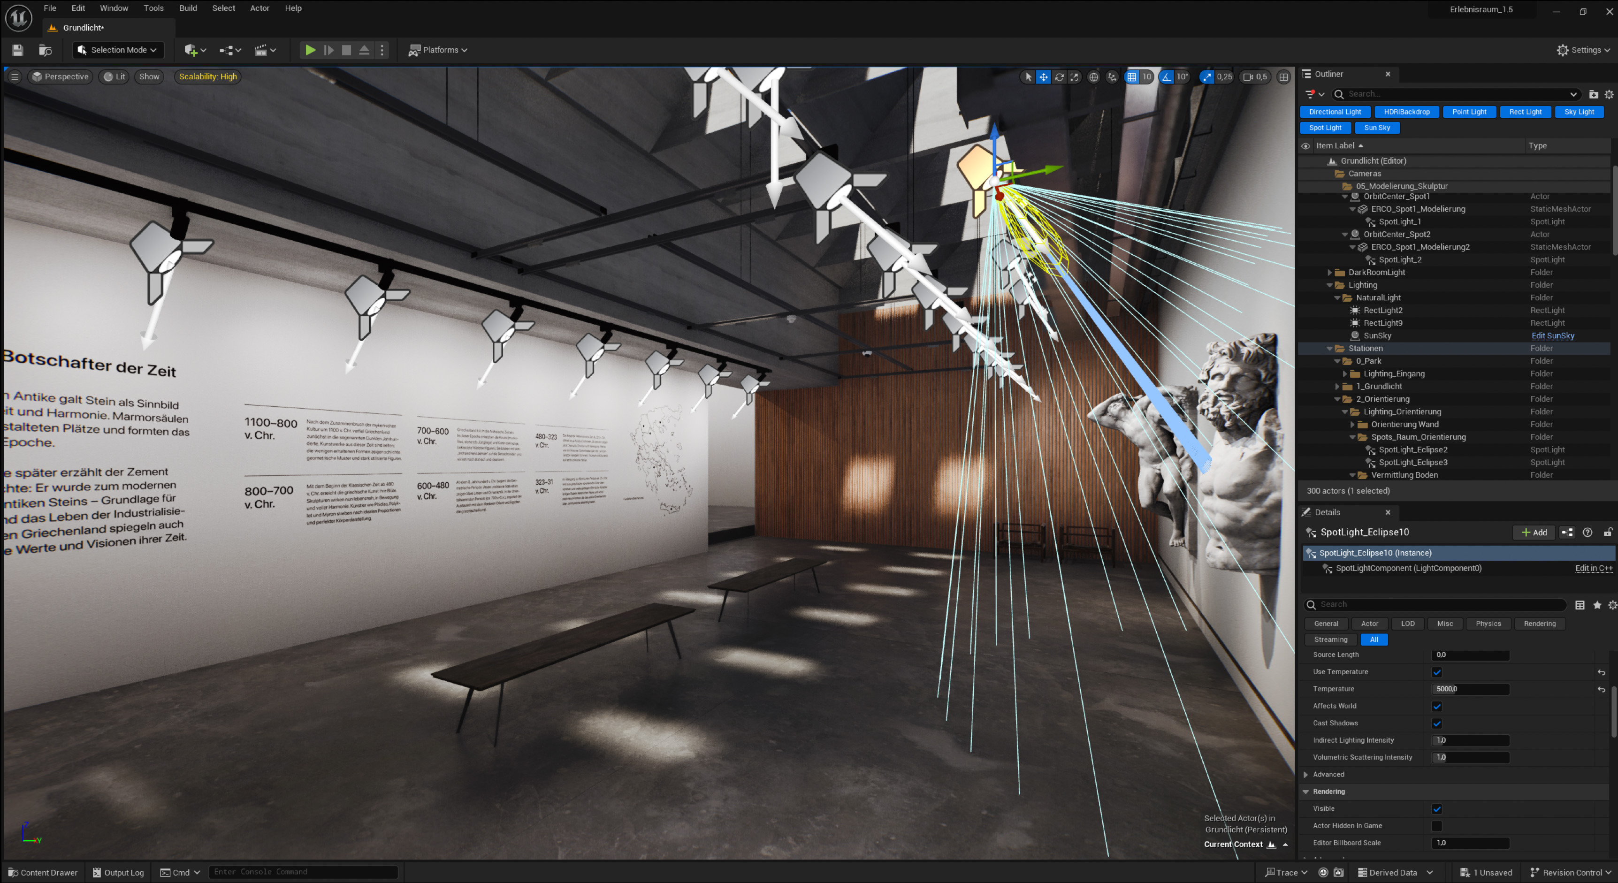This screenshot has height=883, width=1618.
Task: Click the green Play button
Action: pyautogui.click(x=310, y=50)
